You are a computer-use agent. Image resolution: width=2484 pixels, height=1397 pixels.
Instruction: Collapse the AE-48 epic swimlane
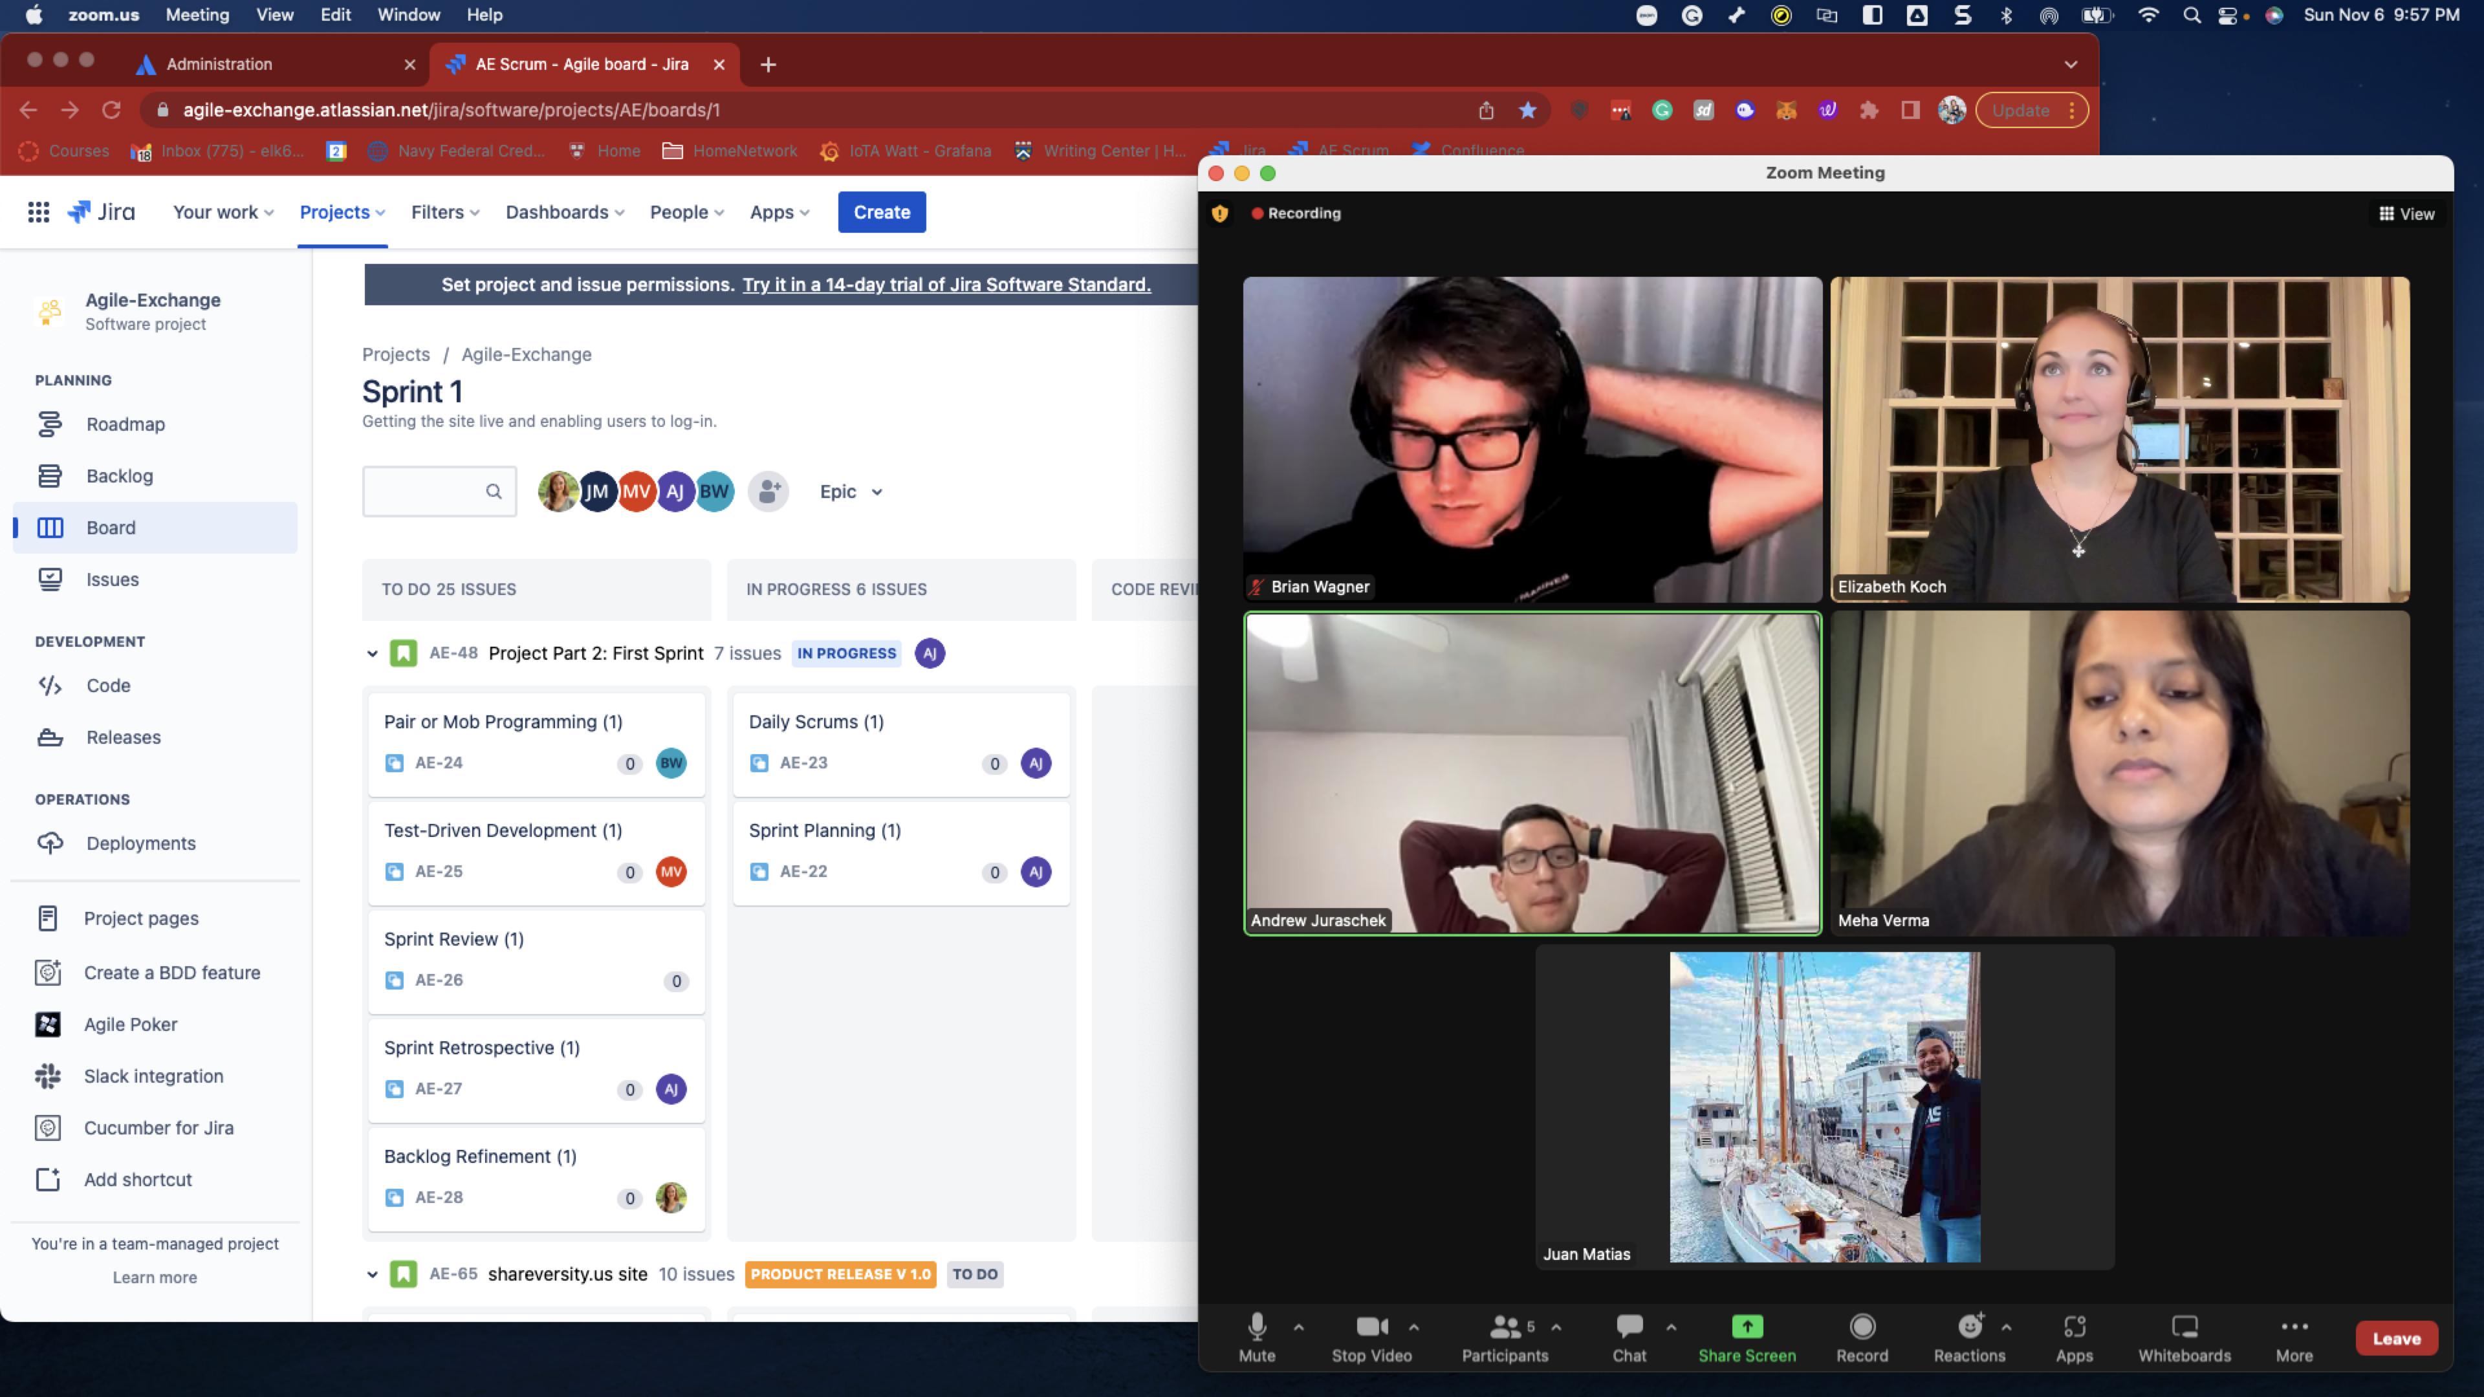[372, 654]
